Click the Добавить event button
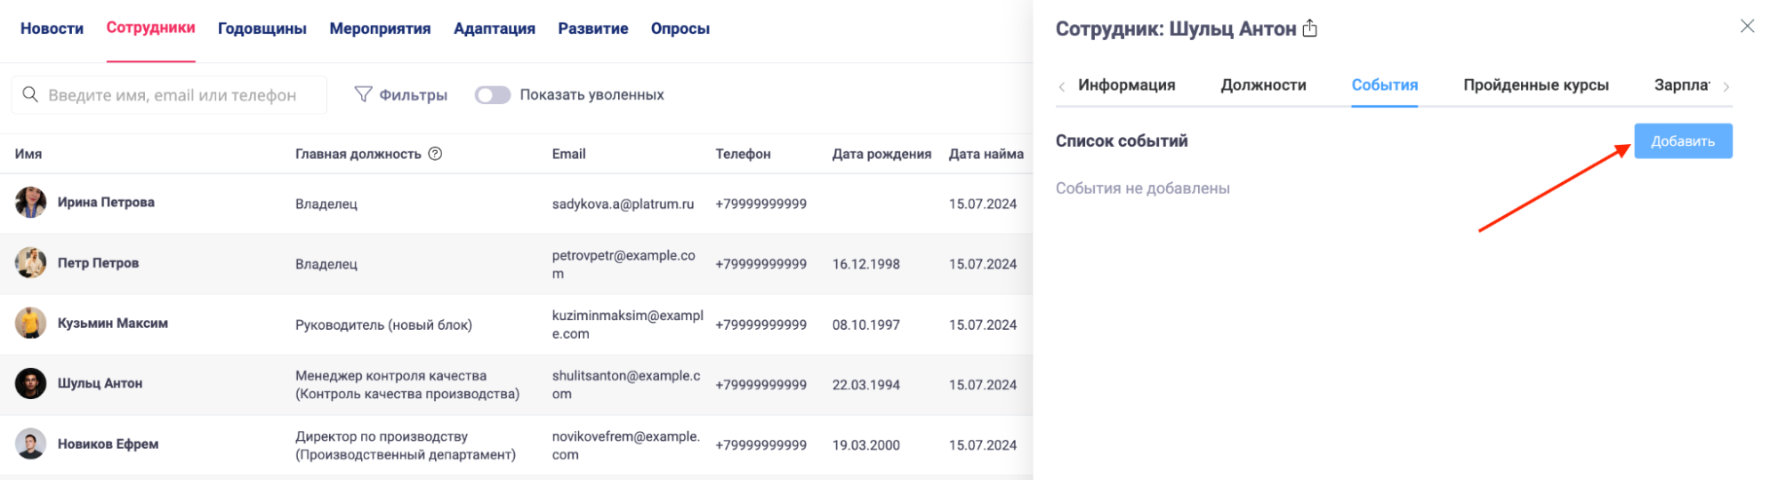 [1683, 141]
